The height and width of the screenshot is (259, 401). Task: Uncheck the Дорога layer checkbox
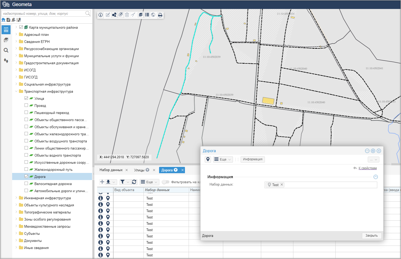[26, 176]
